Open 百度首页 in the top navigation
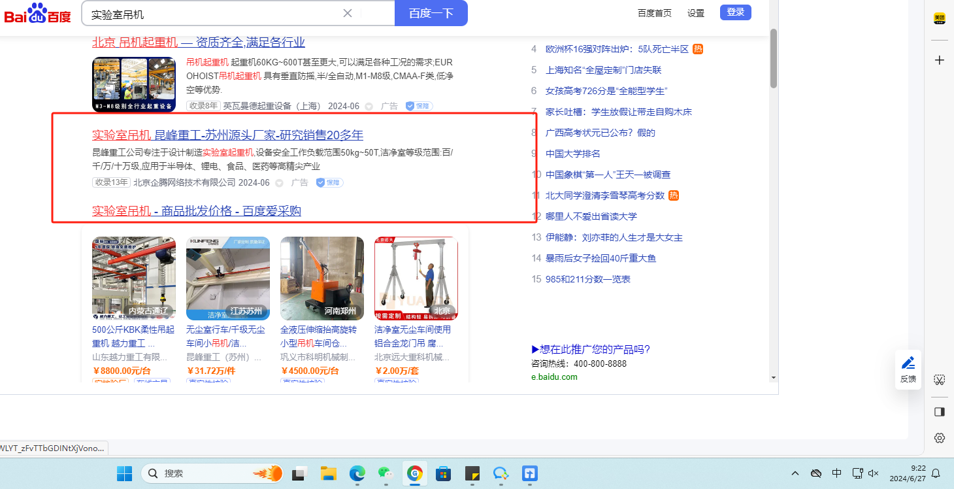The height and width of the screenshot is (489, 954). 654,13
